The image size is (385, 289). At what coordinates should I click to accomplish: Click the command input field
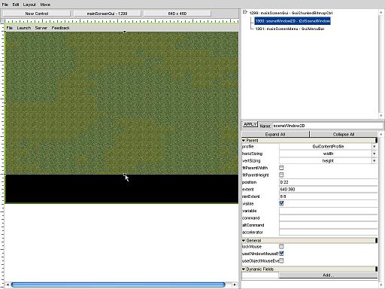[x=328, y=218]
